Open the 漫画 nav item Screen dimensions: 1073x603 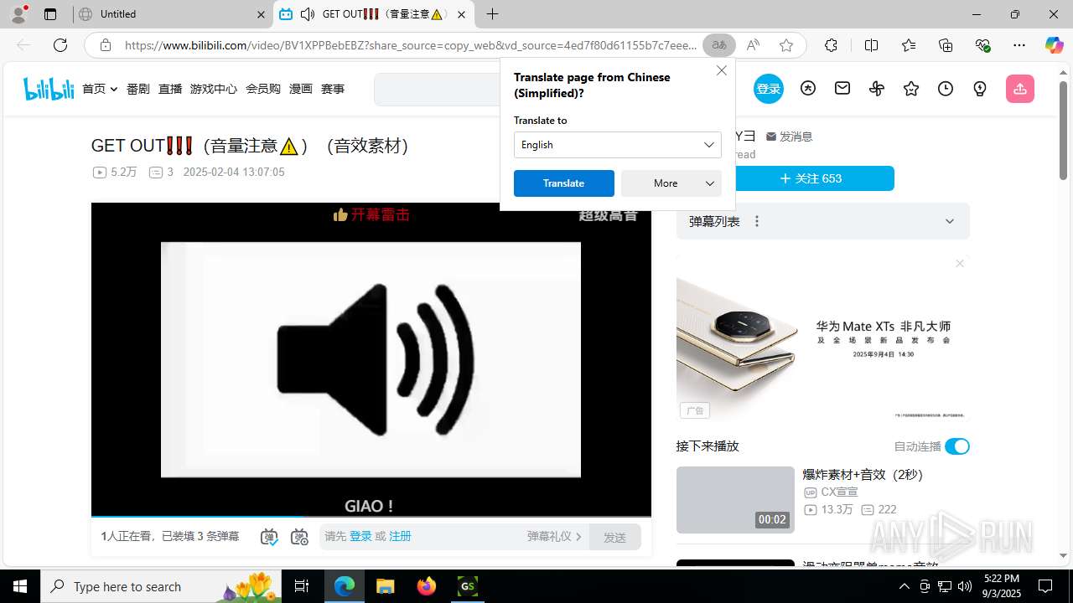[301, 89]
